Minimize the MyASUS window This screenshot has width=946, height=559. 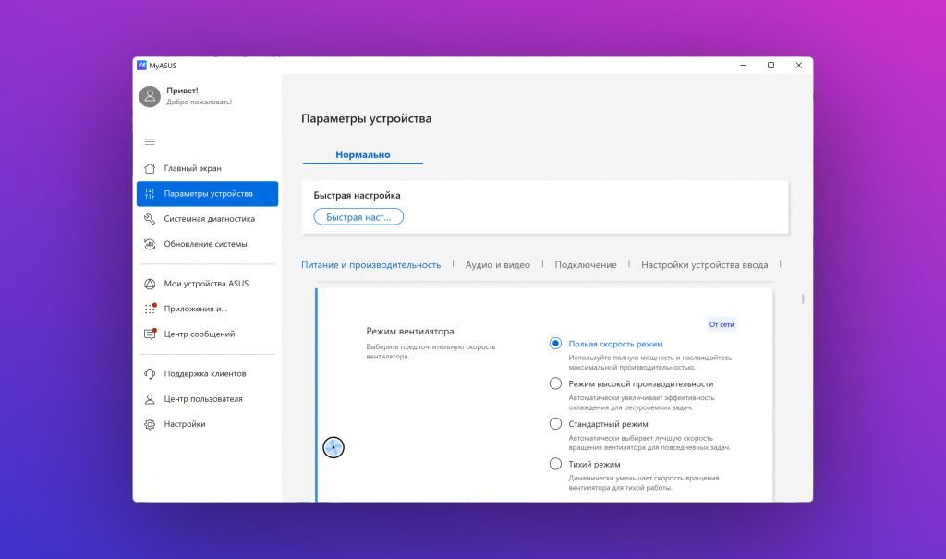pyautogui.click(x=744, y=66)
